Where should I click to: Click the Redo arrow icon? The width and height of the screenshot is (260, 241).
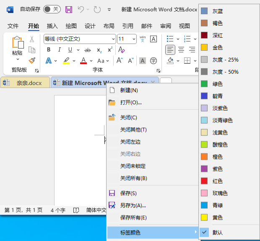tap(97, 10)
